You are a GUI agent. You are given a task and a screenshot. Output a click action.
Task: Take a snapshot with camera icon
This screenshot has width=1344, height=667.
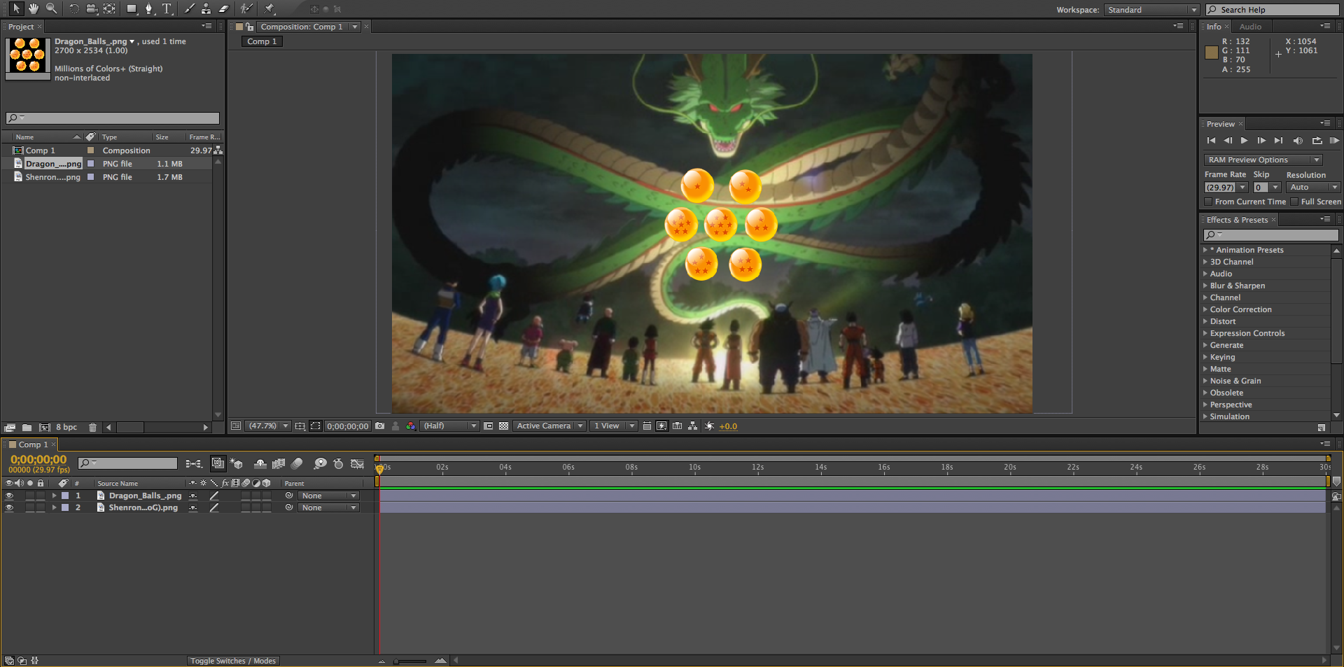[380, 426]
